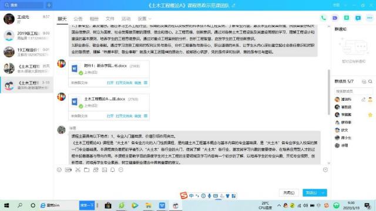Expand the 设置 tab dropdown arrow
The image size is (376, 211).
(150, 19)
